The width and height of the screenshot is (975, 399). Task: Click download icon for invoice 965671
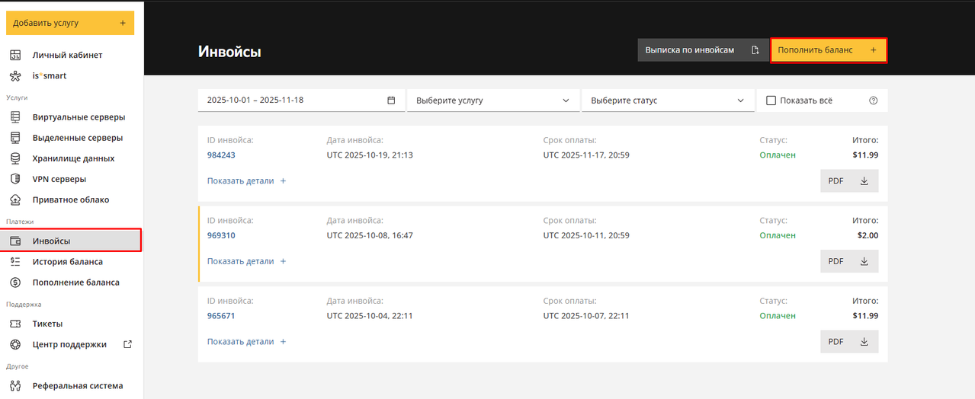tap(864, 342)
